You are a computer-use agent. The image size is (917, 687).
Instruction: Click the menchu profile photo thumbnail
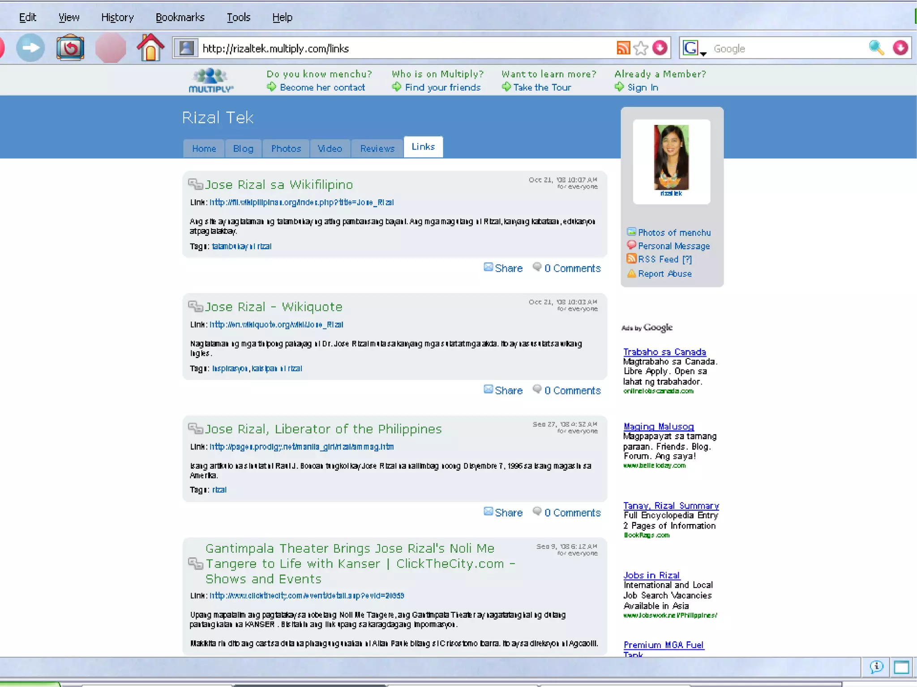point(671,158)
